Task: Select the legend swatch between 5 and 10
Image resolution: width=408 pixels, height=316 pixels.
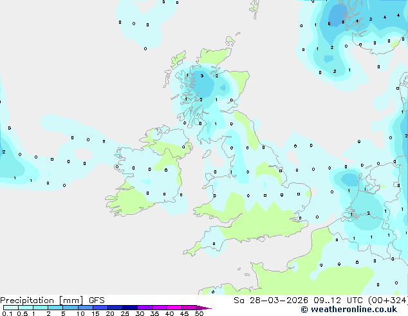Action: click(x=70, y=308)
